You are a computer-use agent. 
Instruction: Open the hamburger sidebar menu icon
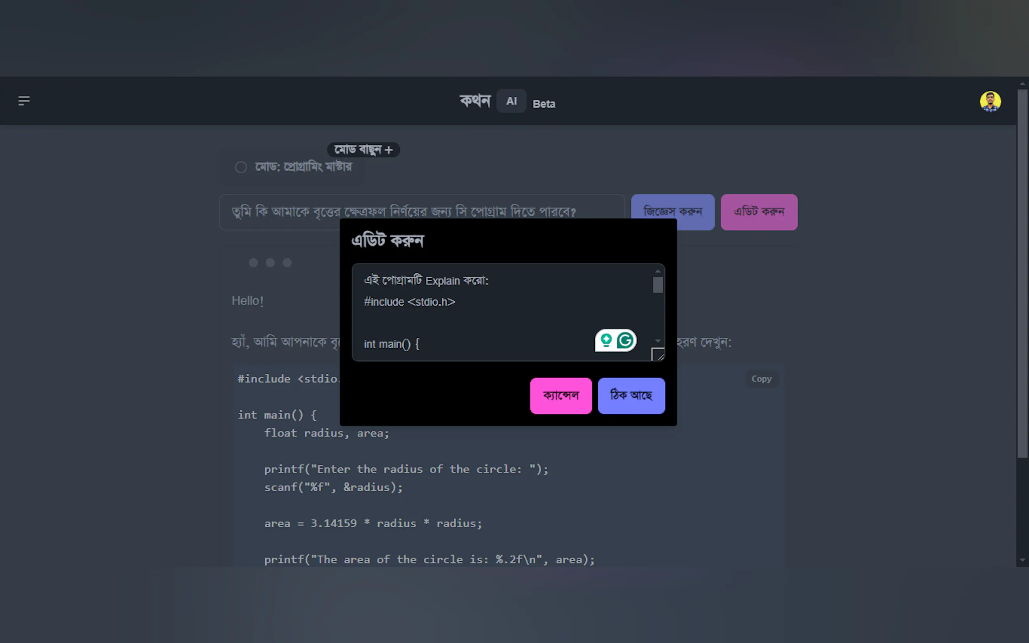(24, 101)
